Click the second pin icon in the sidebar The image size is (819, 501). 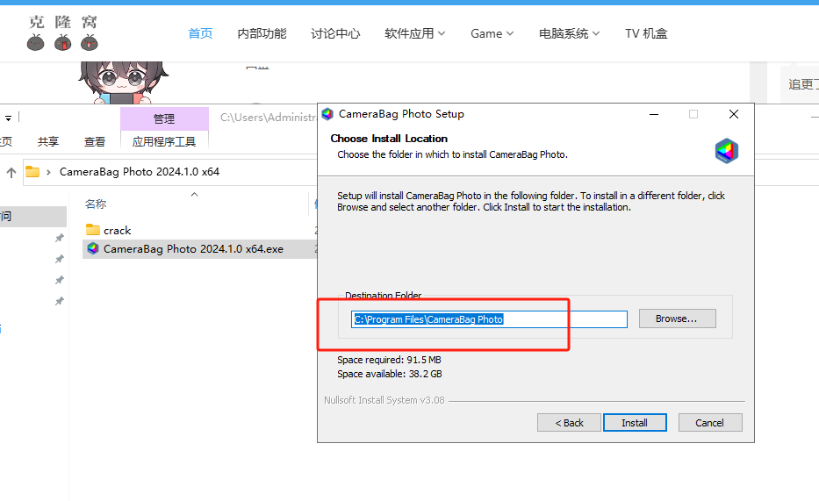click(60, 259)
